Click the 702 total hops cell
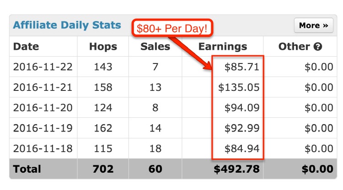The width and height of the screenshot is (343, 190). pyautogui.click(x=103, y=169)
